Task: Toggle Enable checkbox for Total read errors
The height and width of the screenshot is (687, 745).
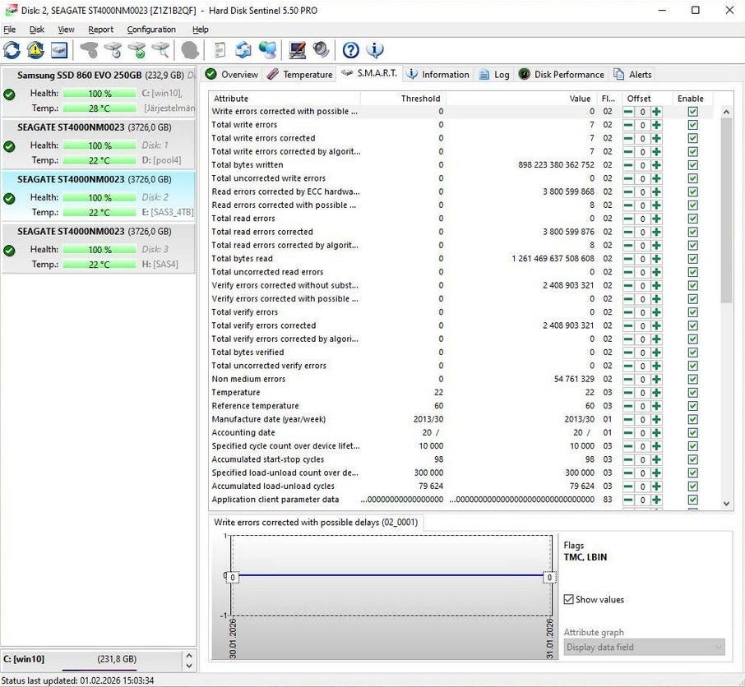Action: [692, 219]
